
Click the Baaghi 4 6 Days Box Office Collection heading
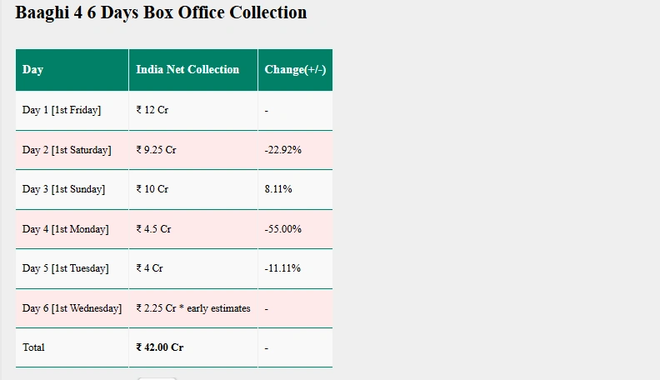coord(161,12)
